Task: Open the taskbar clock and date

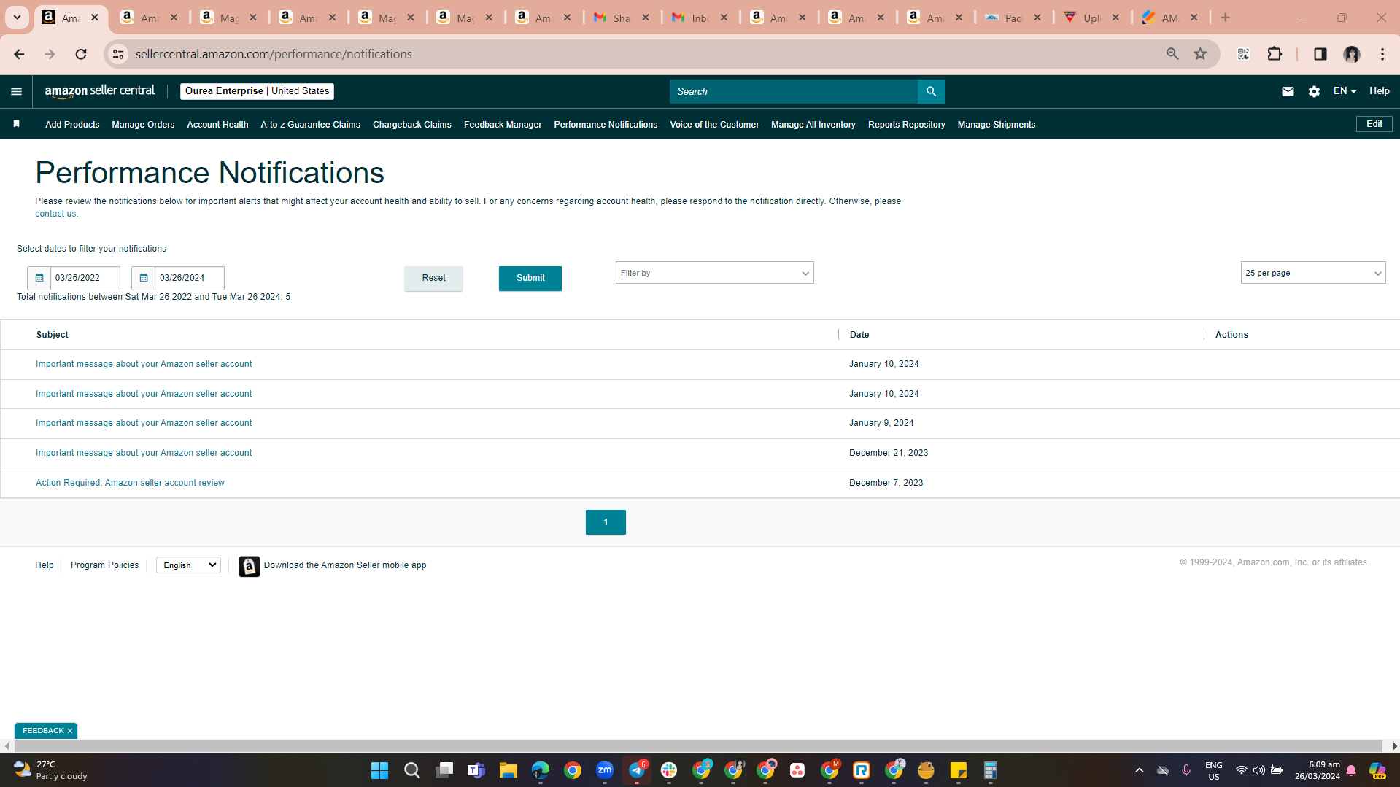Action: click(x=1318, y=770)
